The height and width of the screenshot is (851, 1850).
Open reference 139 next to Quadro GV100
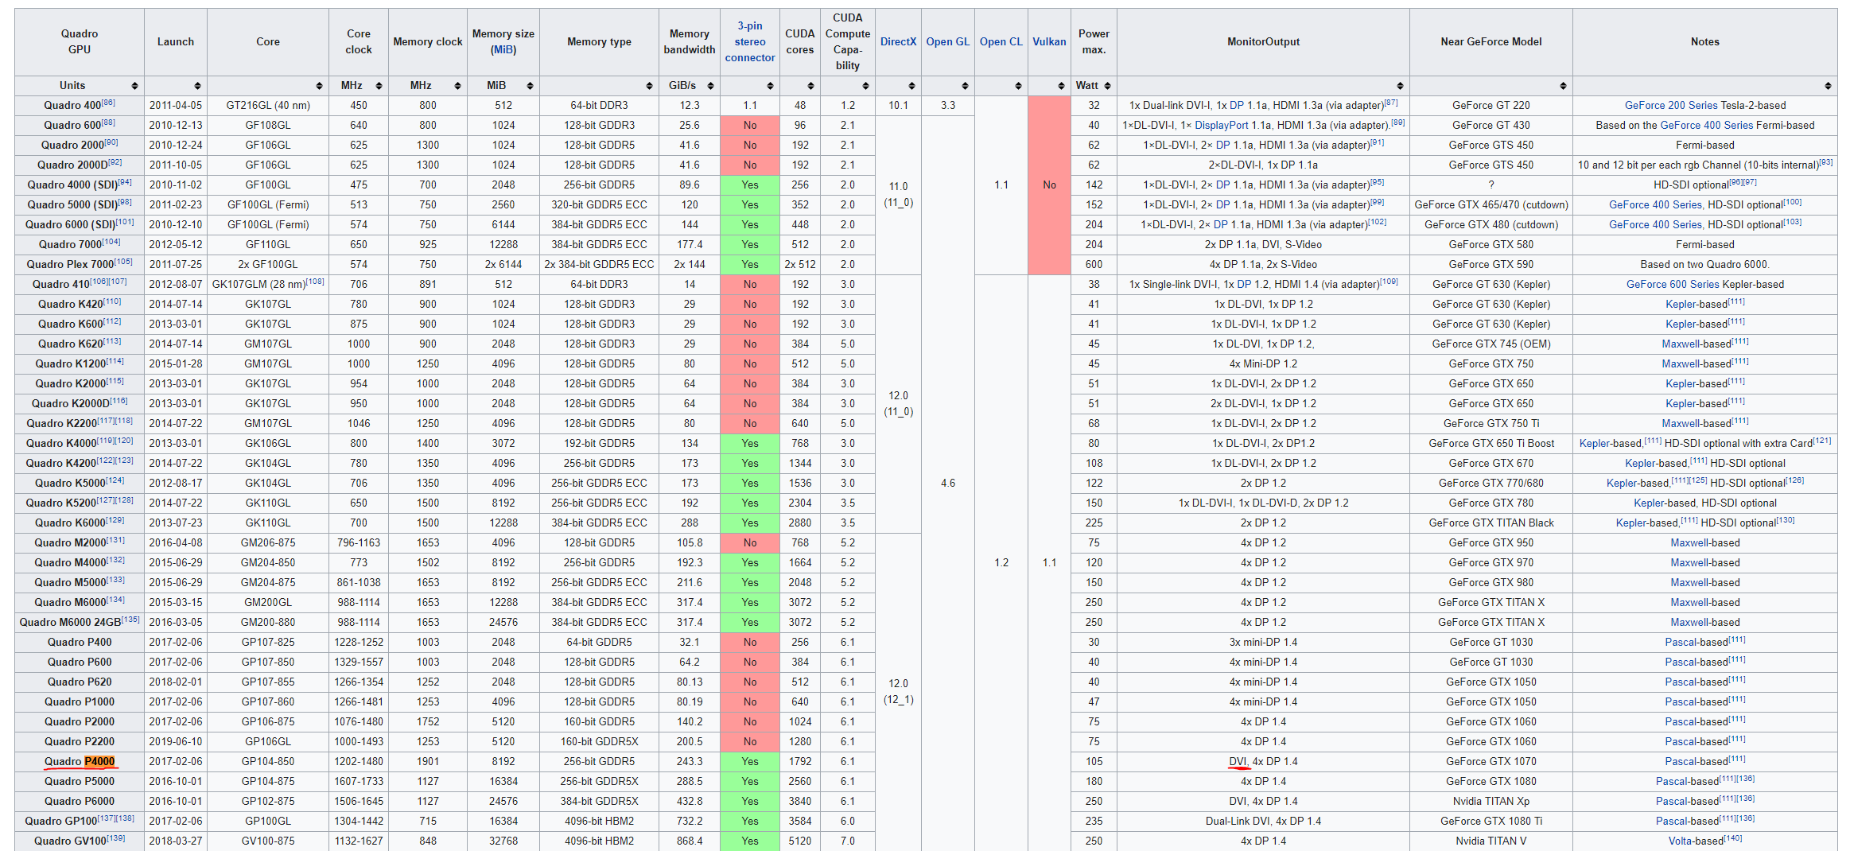pos(116,838)
